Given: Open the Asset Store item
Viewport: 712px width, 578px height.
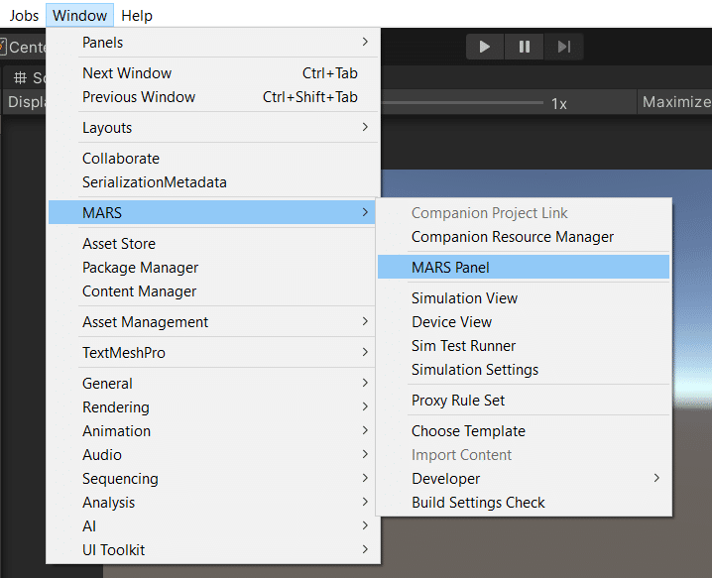Looking at the screenshot, I should click(119, 244).
